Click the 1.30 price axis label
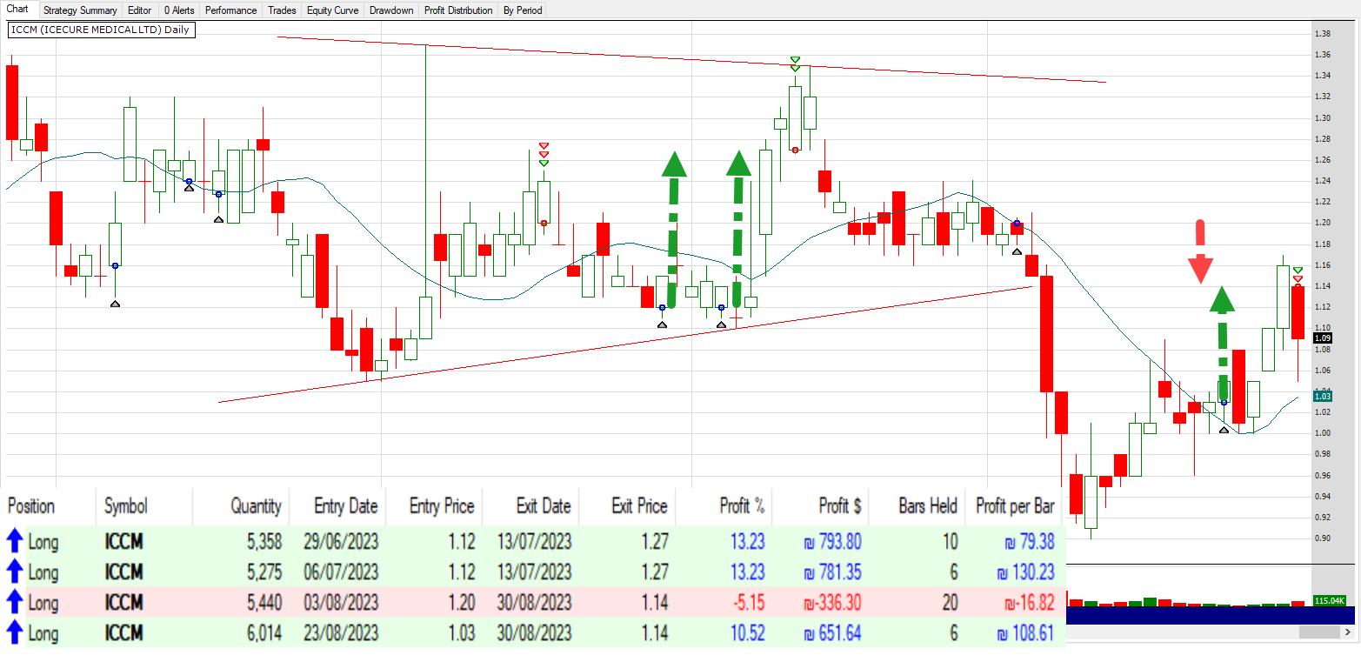Screen dimensions: 1361x662 pyautogui.click(x=1323, y=118)
